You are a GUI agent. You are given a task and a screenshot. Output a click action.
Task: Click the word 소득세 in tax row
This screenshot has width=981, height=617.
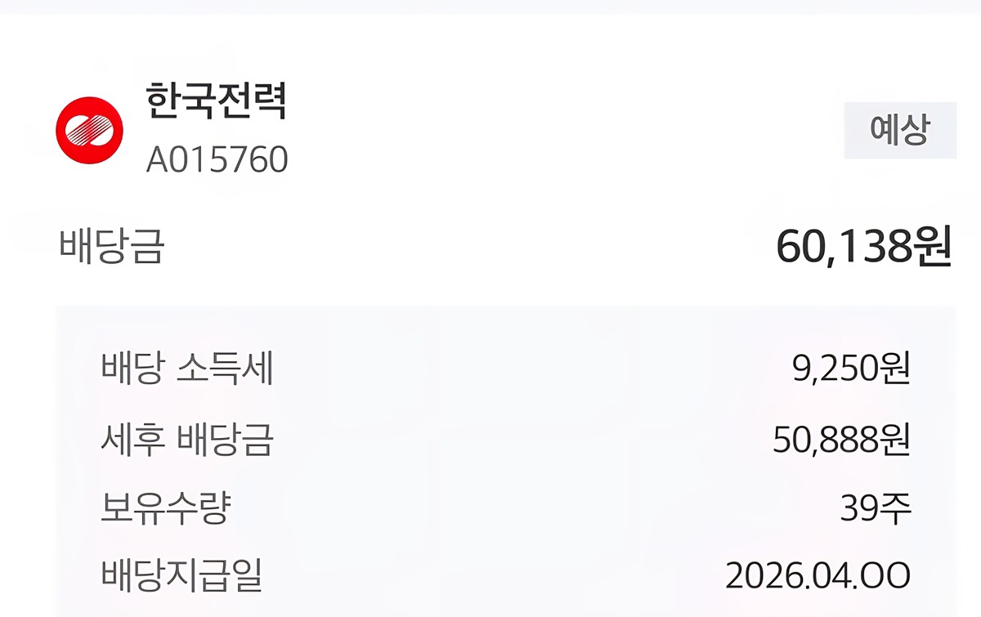point(225,369)
